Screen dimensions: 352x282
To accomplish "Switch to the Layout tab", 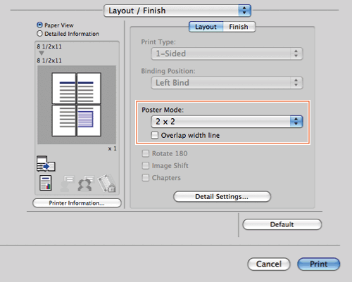I will (206, 27).
